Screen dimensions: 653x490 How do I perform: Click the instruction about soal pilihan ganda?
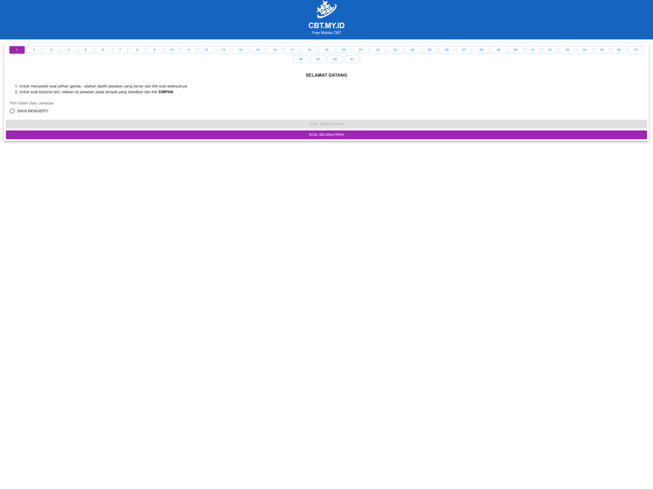click(x=103, y=86)
